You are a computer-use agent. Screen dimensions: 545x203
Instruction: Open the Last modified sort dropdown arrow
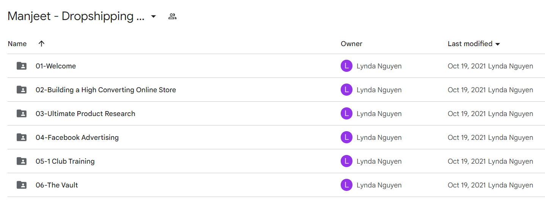click(498, 44)
